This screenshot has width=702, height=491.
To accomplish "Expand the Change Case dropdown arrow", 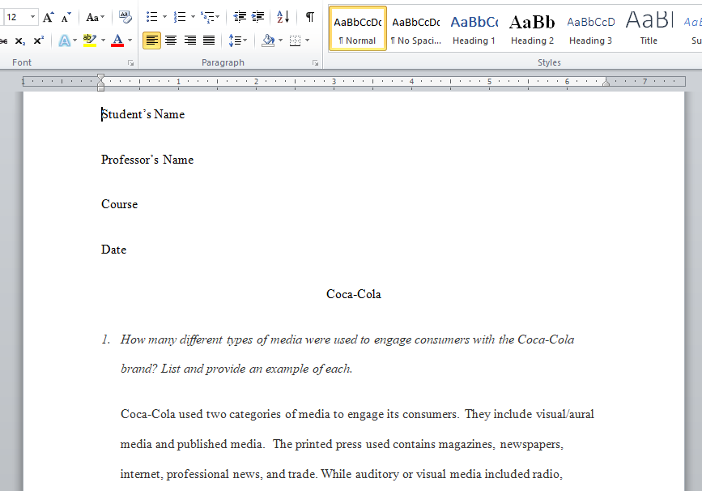I will (x=103, y=18).
